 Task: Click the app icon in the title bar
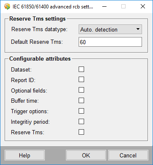(x=7, y=6)
